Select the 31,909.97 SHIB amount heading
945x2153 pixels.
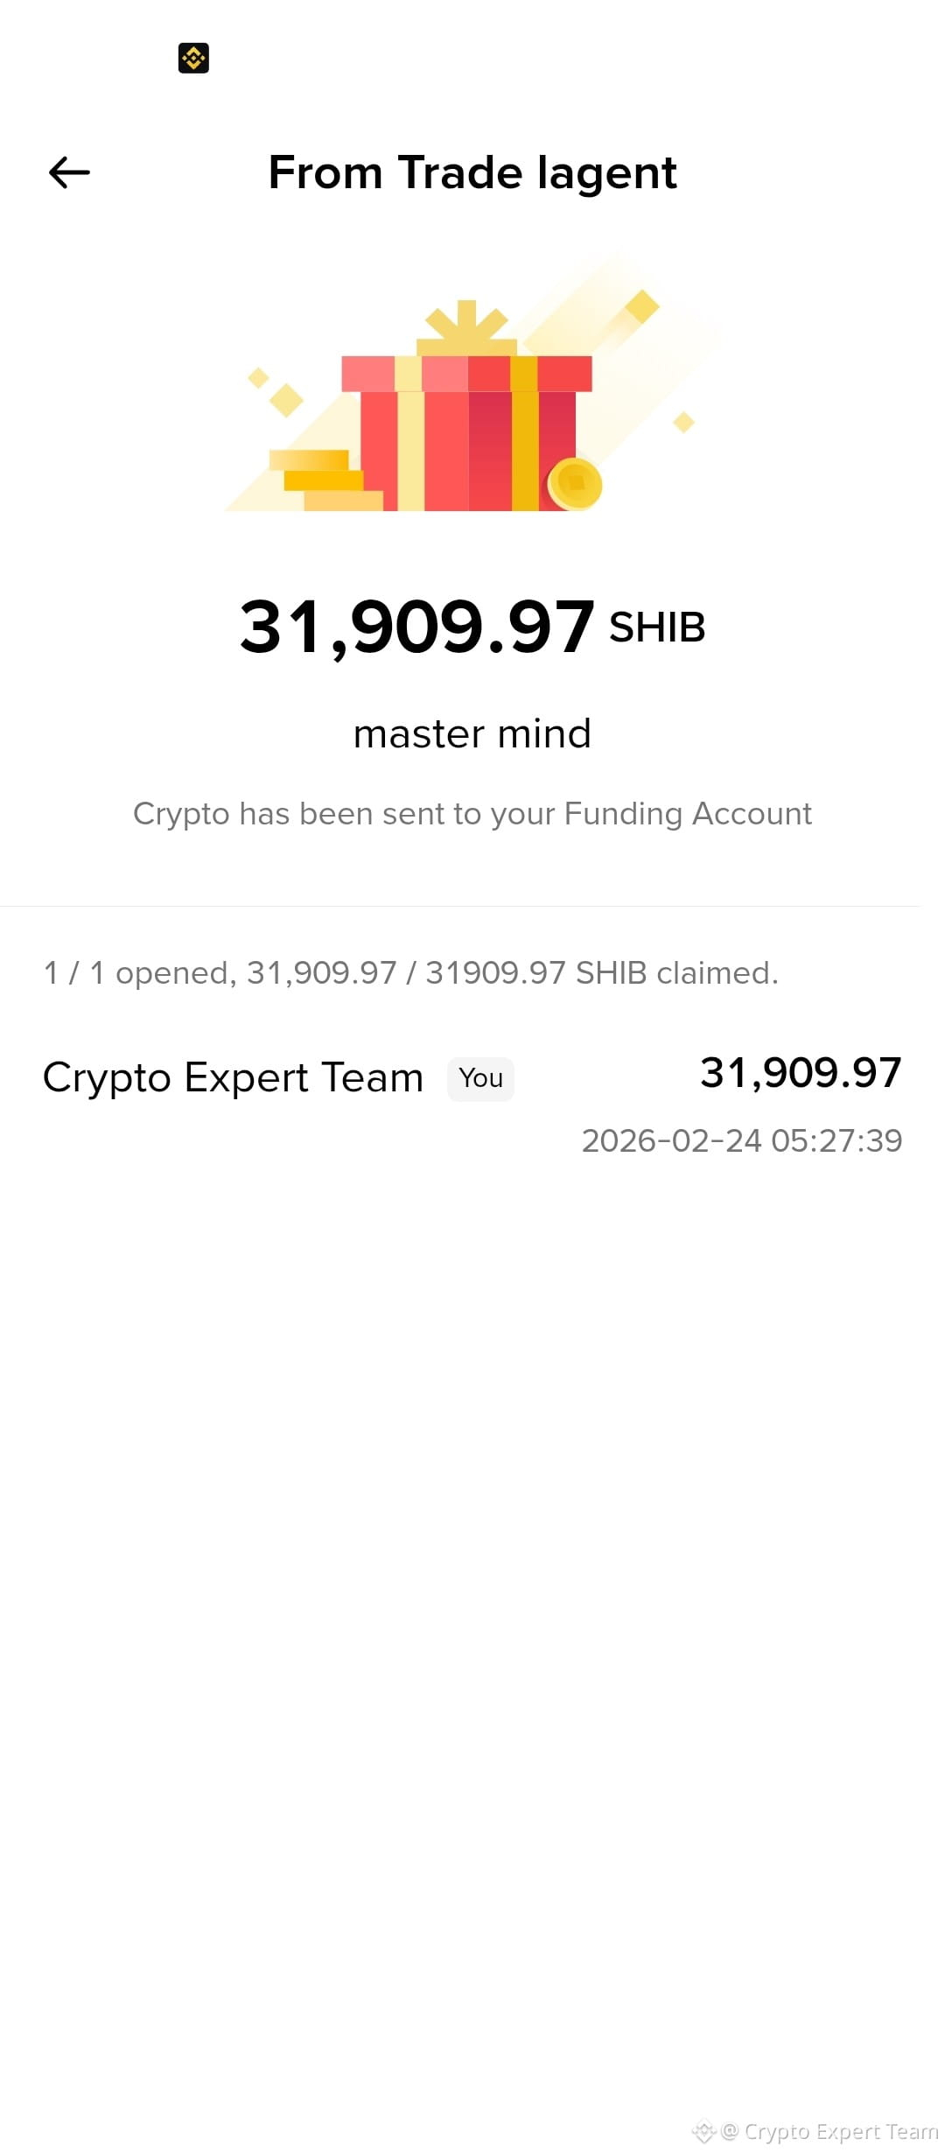click(x=472, y=627)
